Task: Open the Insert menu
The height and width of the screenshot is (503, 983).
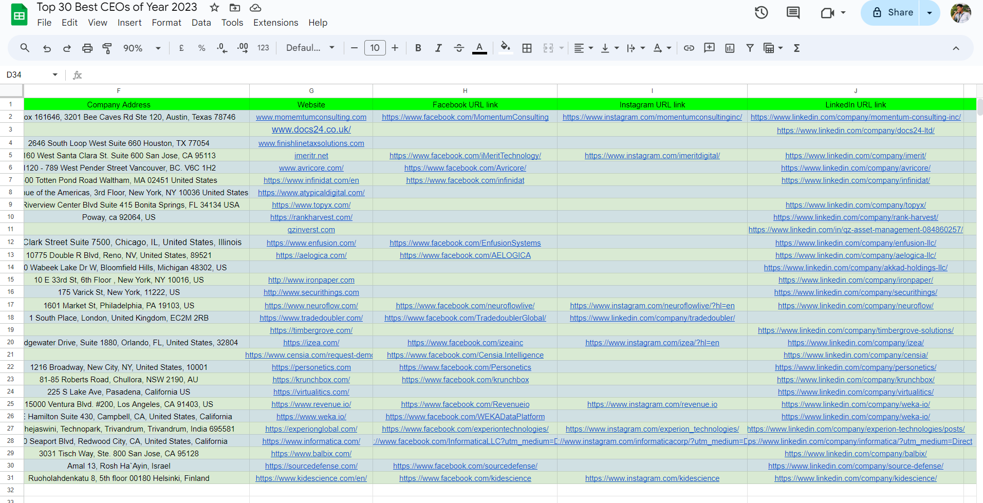Action: pyautogui.click(x=129, y=23)
